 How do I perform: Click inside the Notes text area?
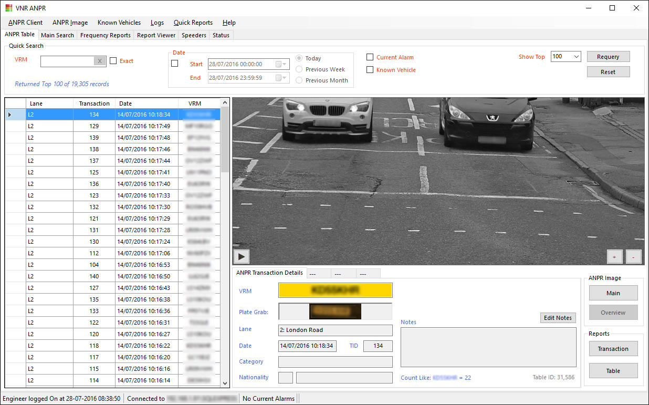pyautogui.click(x=488, y=347)
